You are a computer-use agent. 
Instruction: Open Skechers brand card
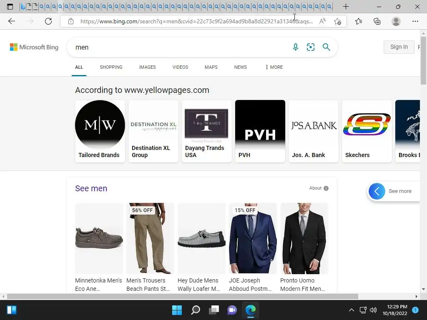click(367, 131)
